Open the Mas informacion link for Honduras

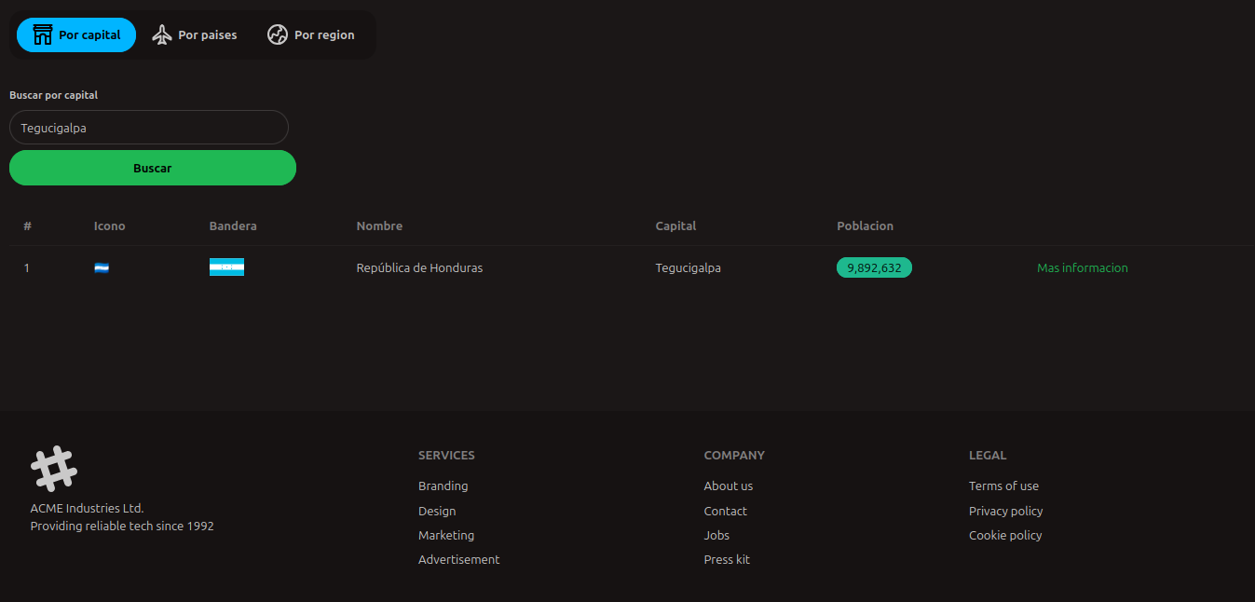[1082, 268]
